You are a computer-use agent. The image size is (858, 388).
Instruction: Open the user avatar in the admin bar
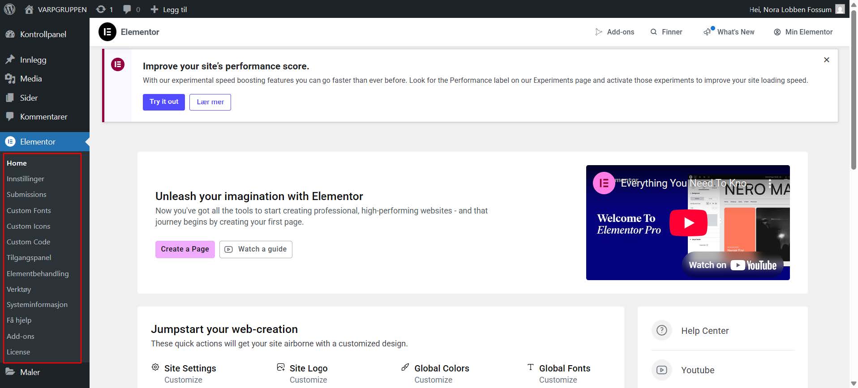840,9
